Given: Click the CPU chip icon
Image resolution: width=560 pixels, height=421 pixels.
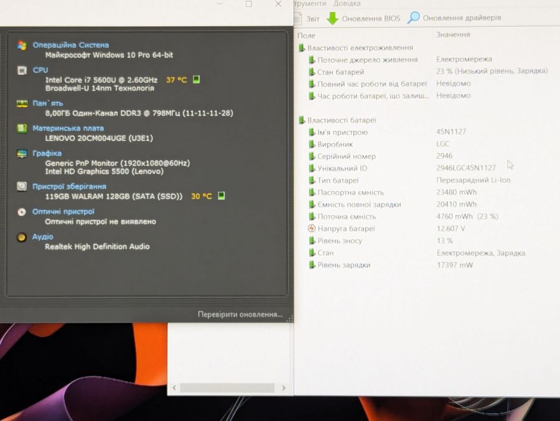Looking at the screenshot, I should pos(22,70).
